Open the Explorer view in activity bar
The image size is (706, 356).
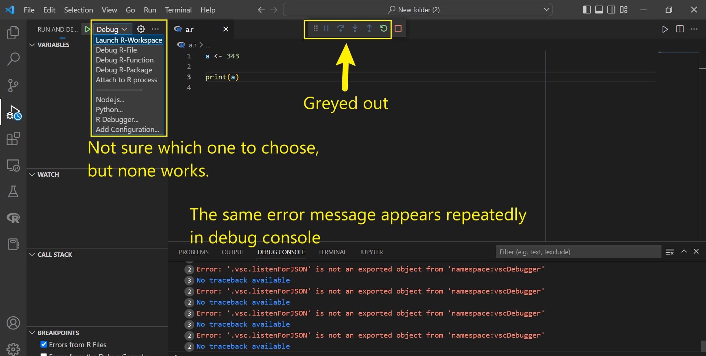tap(13, 33)
